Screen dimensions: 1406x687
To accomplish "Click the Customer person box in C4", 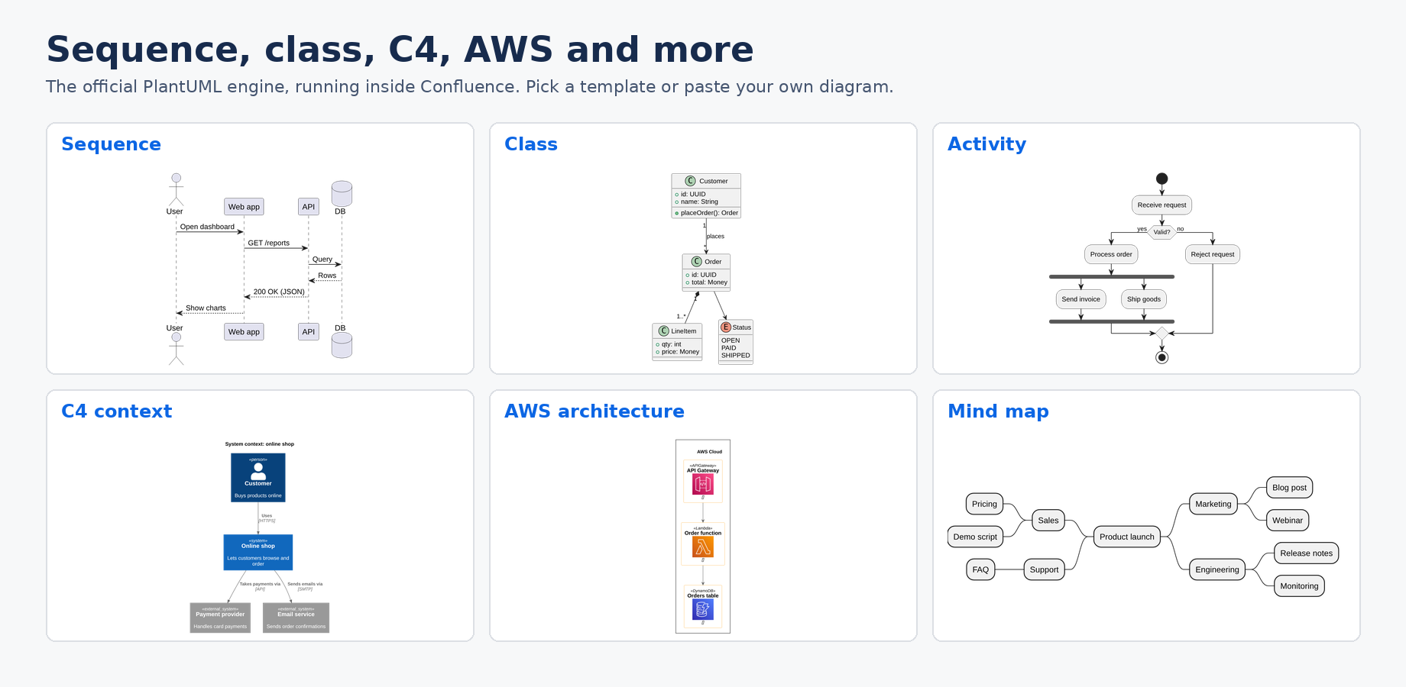I will click(258, 478).
